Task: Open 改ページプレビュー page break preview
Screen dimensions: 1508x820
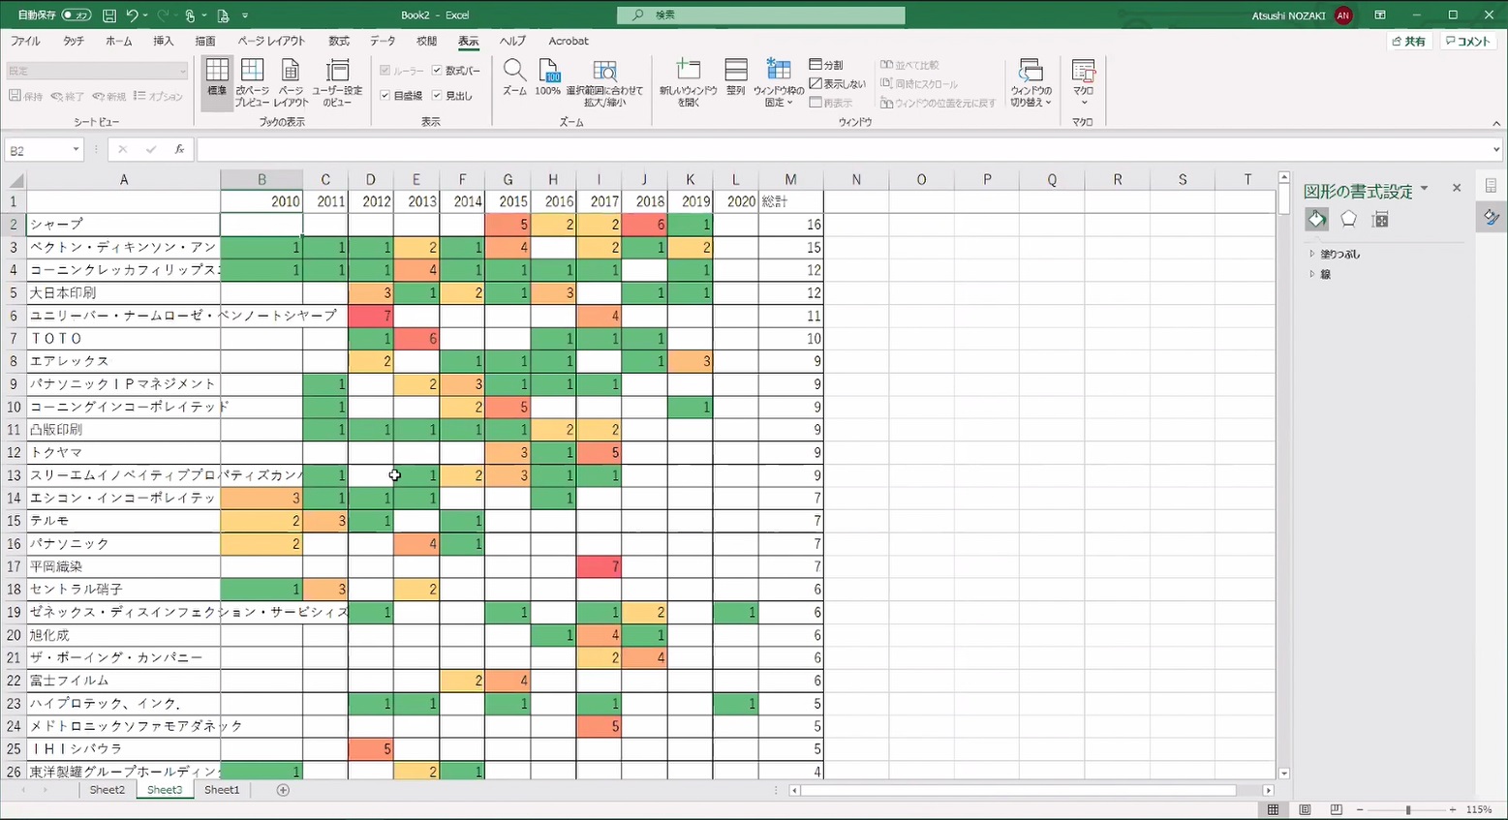Action: [252, 83]
